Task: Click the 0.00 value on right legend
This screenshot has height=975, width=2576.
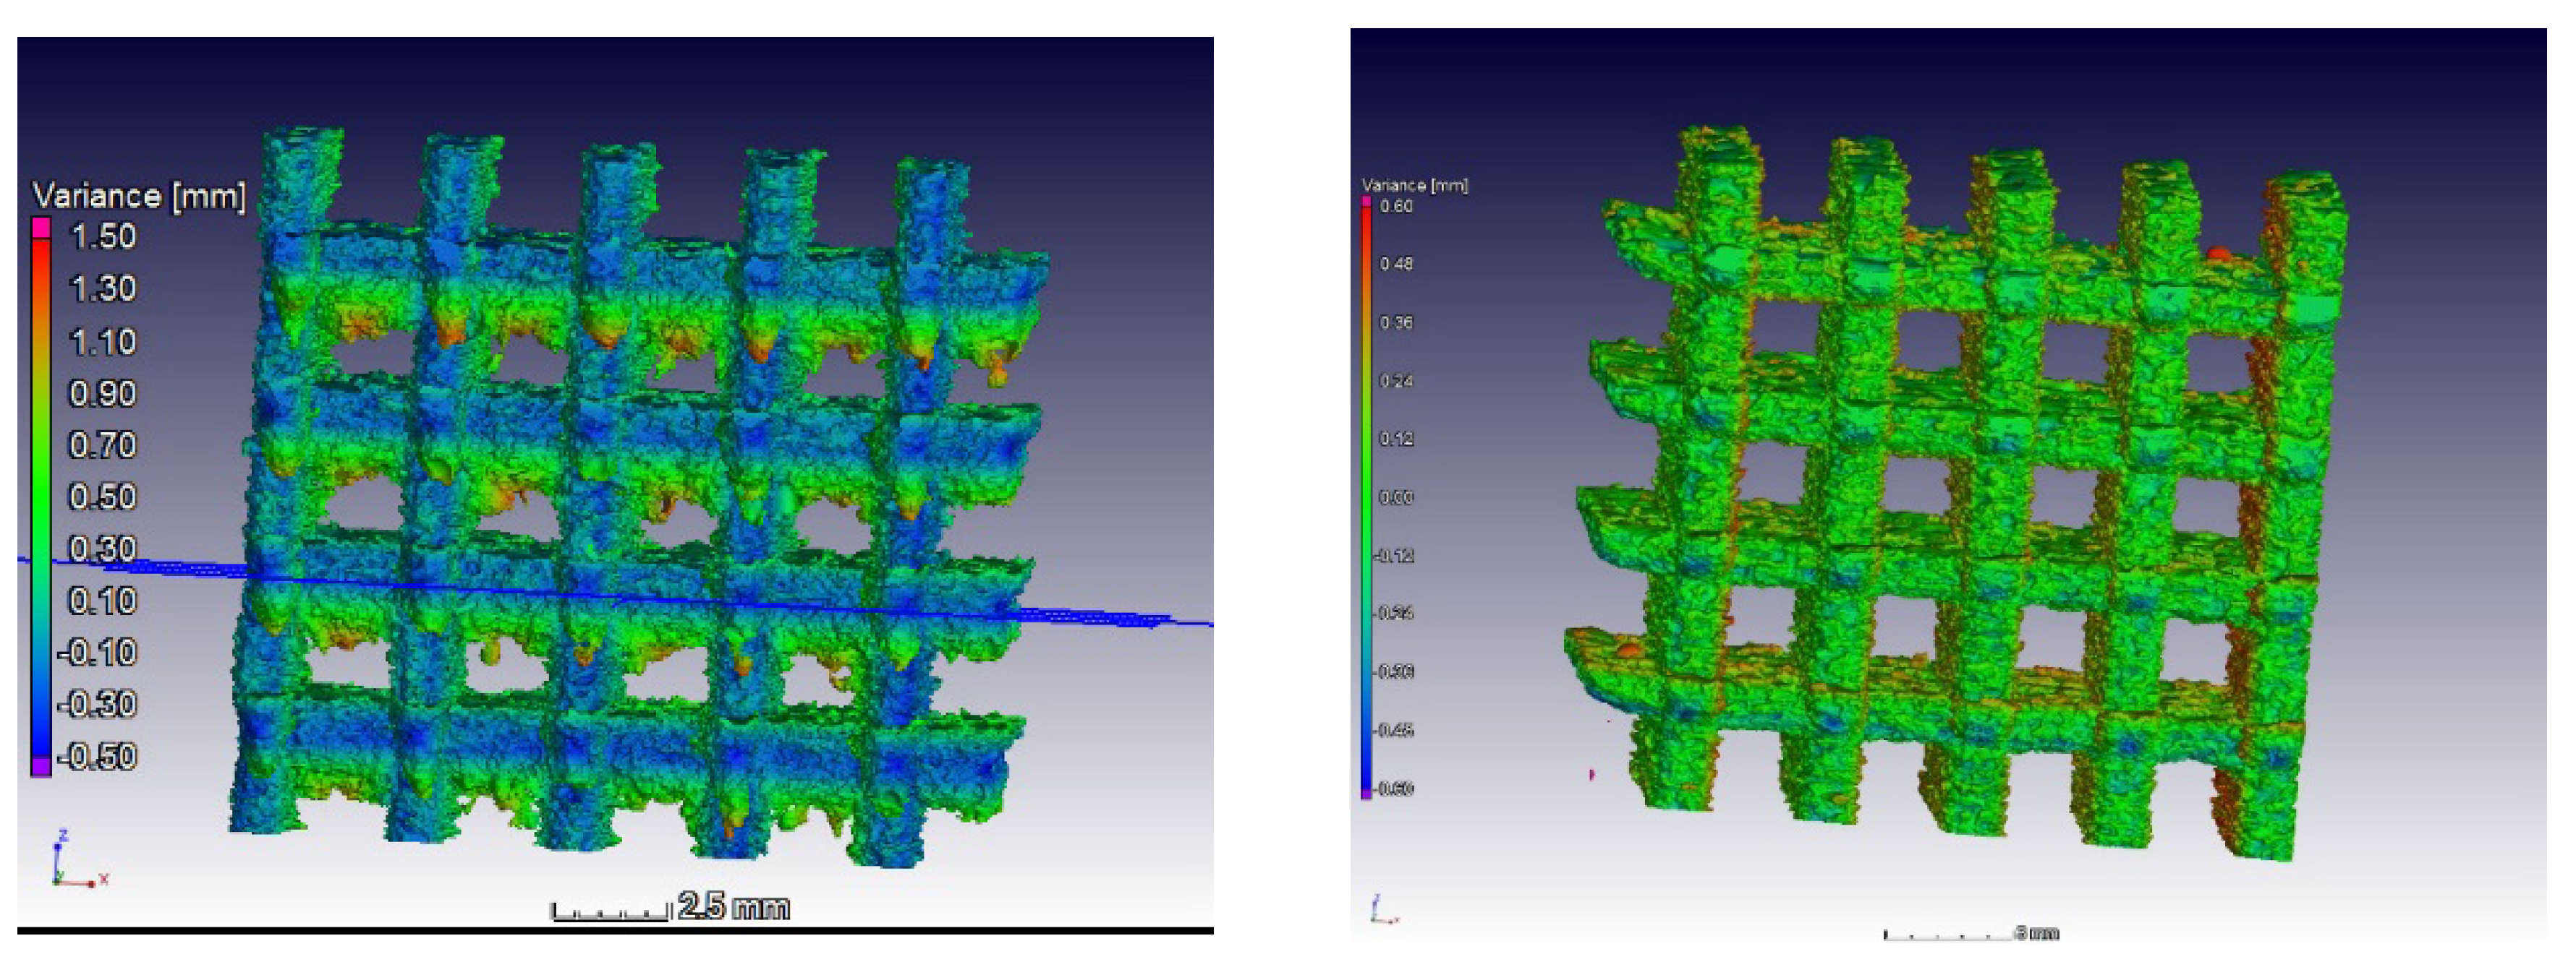Action: [x=1396, y=497]
